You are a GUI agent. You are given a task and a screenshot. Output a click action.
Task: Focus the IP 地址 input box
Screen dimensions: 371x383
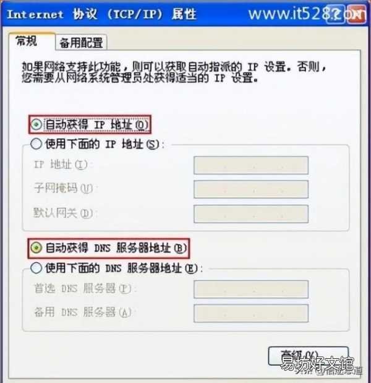coord(251,165)
